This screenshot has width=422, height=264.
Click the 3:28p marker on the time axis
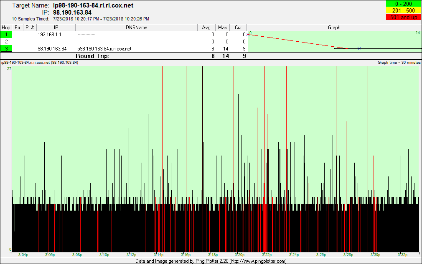(348, 254)
